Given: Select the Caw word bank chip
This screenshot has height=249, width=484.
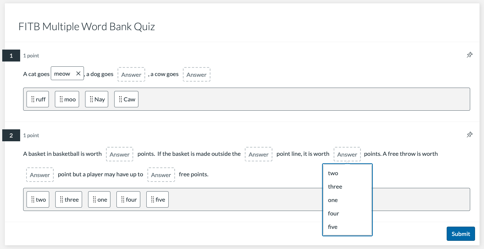Looking at the screenshot, I should click(x=126, y=99).
